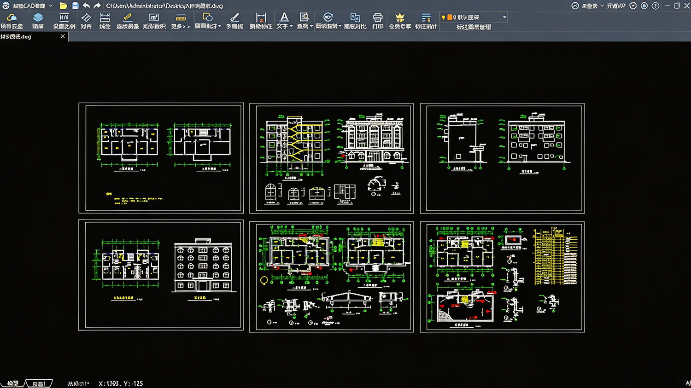This screenshot has width=691, height=388.
Task: Toggle the layer lightbulb visibility icon
Action: (444, 17)
